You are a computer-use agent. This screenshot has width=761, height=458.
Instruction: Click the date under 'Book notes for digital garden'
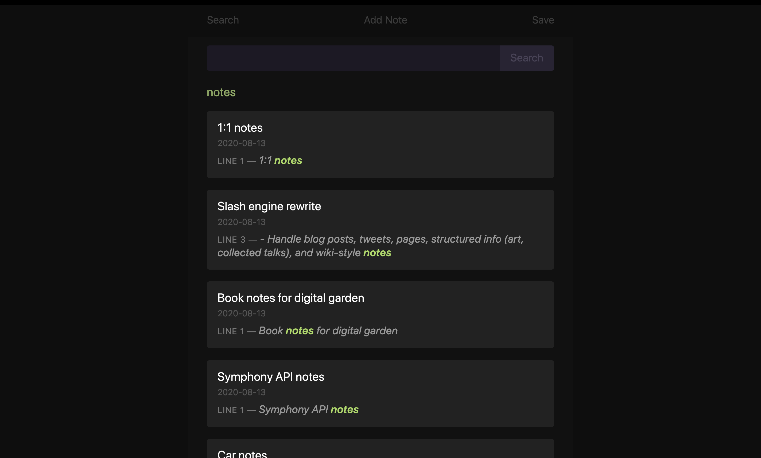241,313
